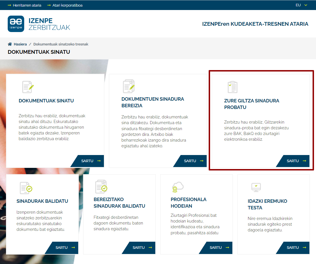Viewport: 316px width, 264px height.
Task: Click the Profesionala Hodeian cloud icon
Action: click(177, 187)
